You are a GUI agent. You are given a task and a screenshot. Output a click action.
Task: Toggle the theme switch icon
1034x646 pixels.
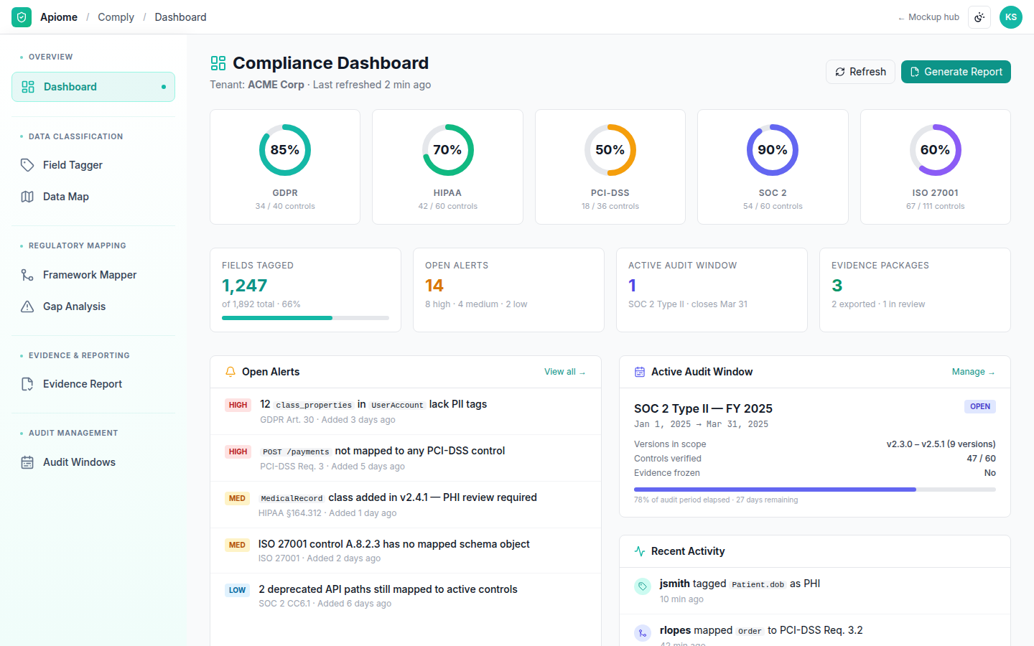pos(979,17)
